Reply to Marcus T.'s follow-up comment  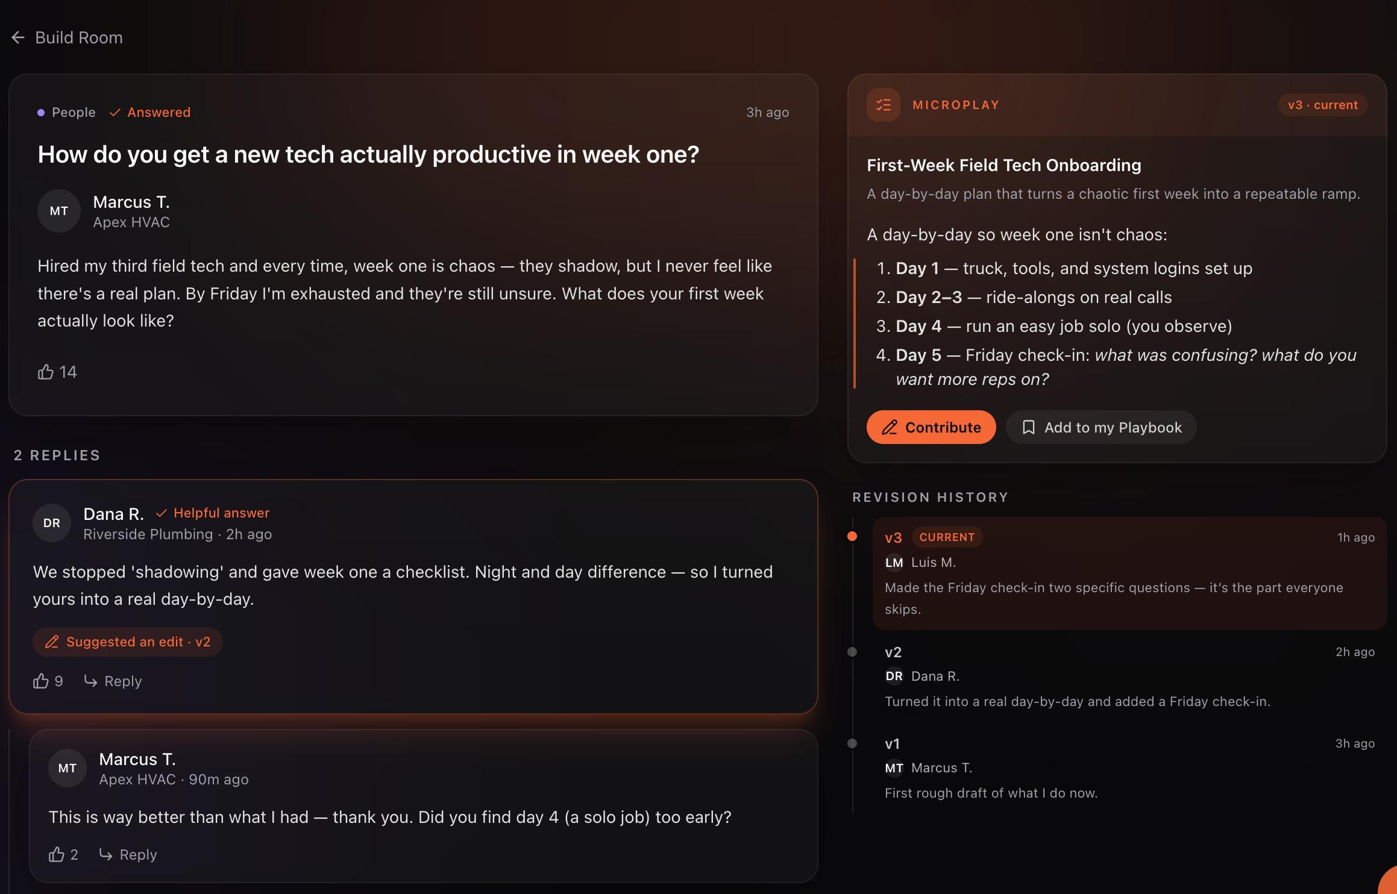click(128, 854)
